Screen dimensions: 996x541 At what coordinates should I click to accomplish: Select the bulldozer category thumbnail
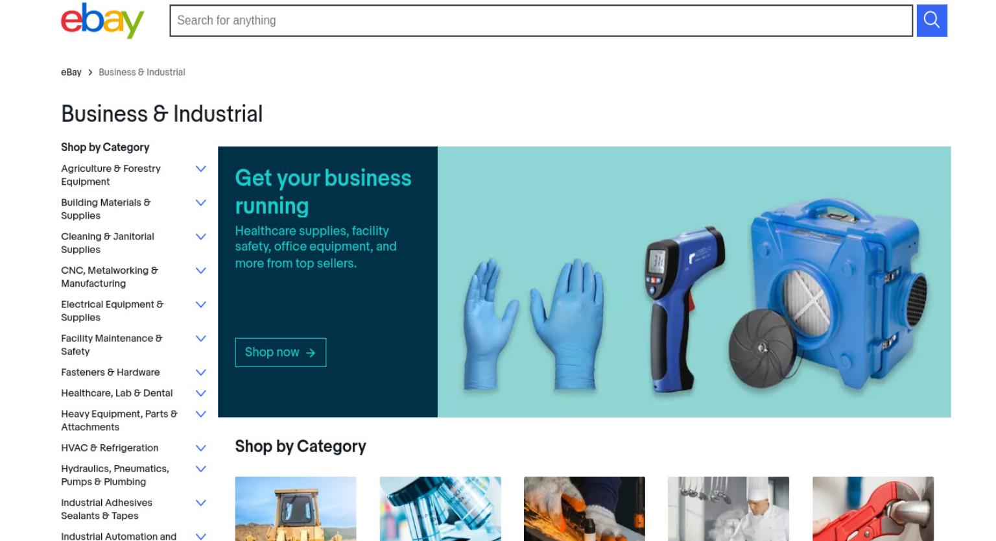tap(296, 509)
